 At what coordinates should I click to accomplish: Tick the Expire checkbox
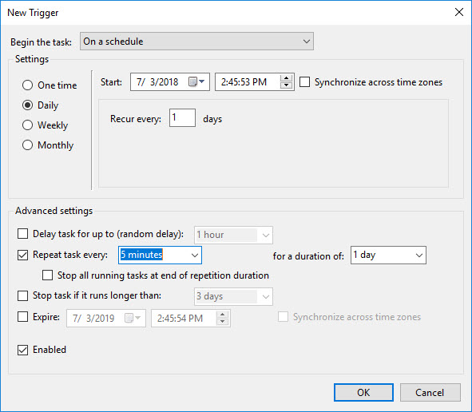(x=22, y=317)
